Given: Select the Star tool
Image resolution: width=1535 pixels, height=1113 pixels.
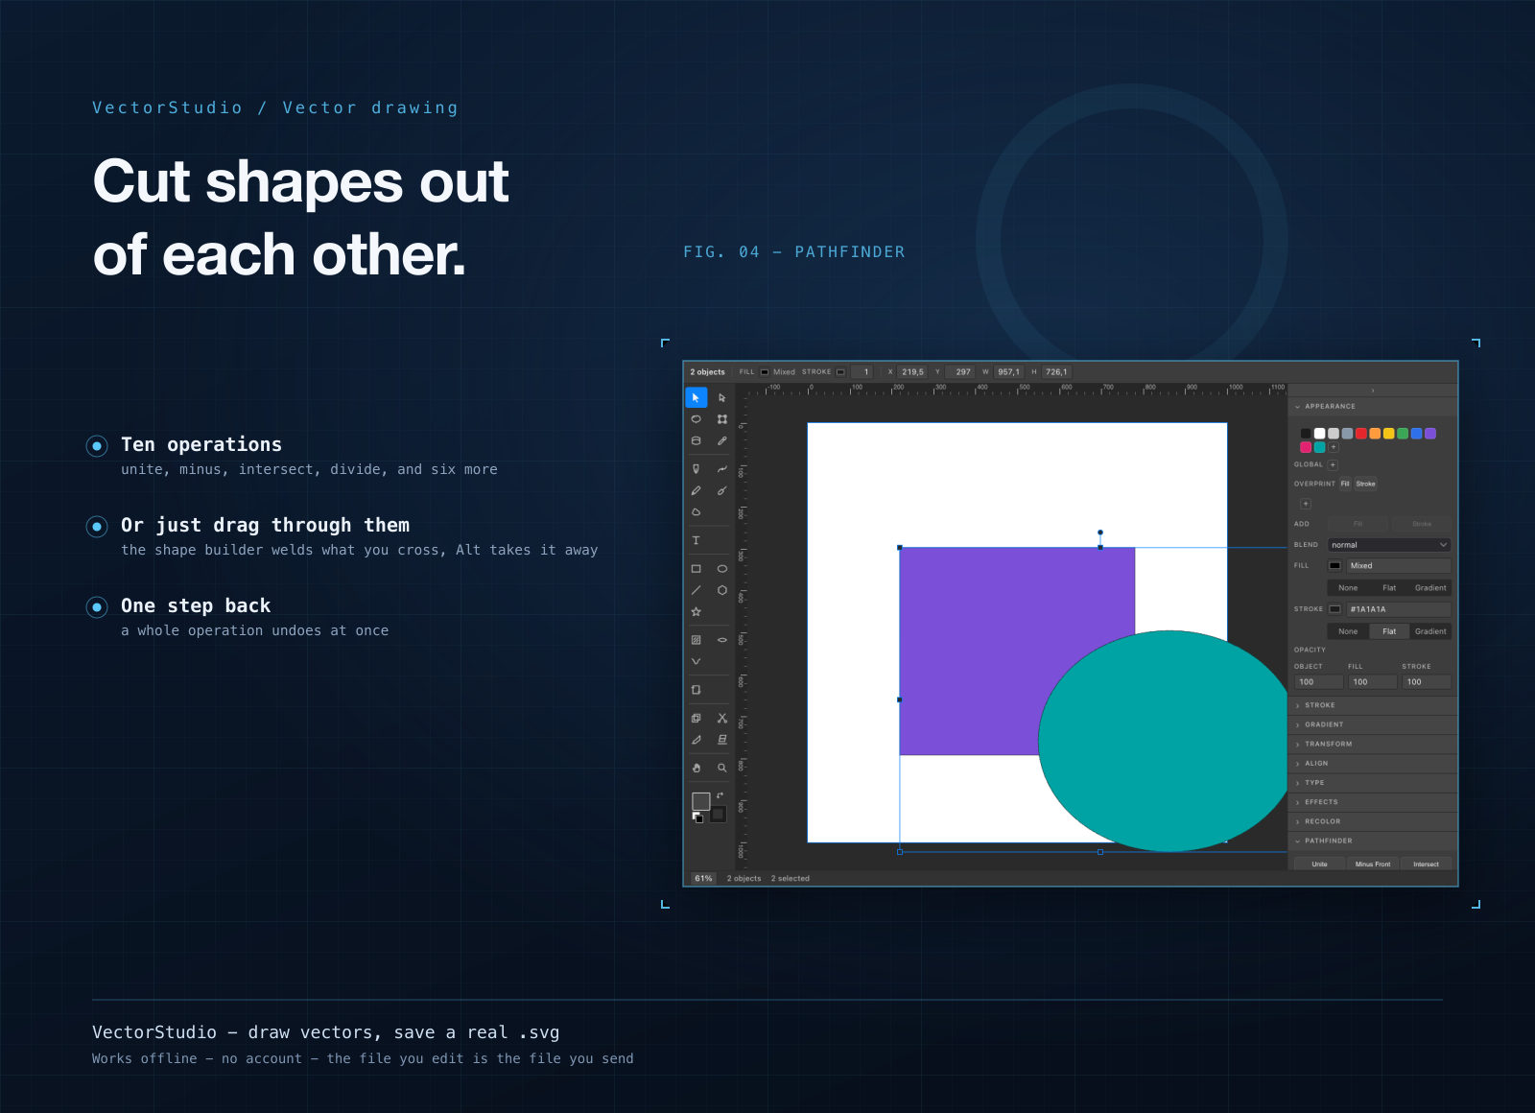Looking at the screenshot, I should 696,612.
